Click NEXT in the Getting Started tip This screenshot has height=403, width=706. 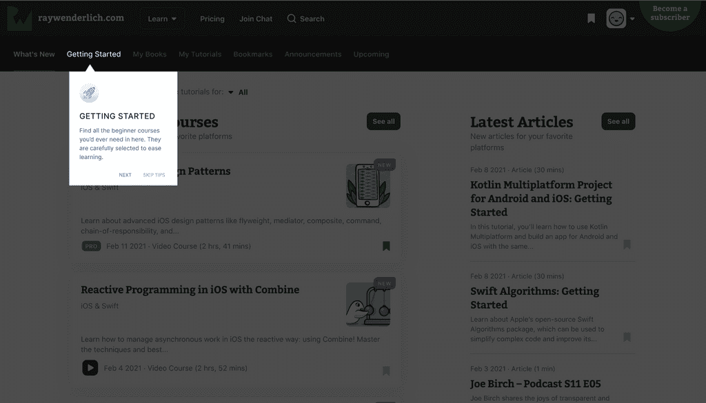[x=125, y=175]
